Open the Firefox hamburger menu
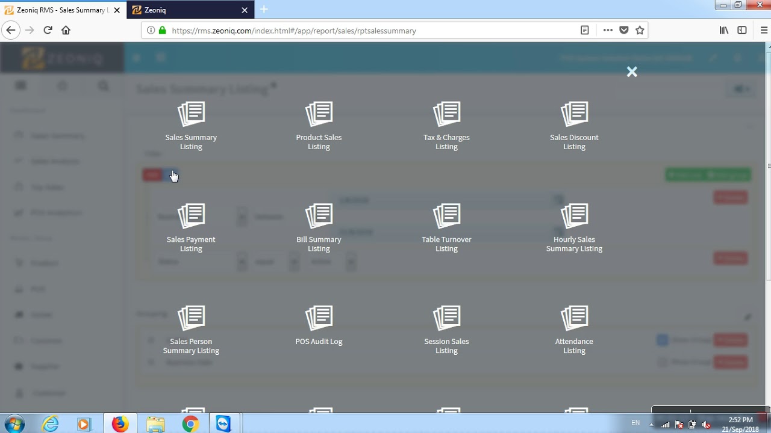This screenshot has width=771, height=433. coord(764,30)
